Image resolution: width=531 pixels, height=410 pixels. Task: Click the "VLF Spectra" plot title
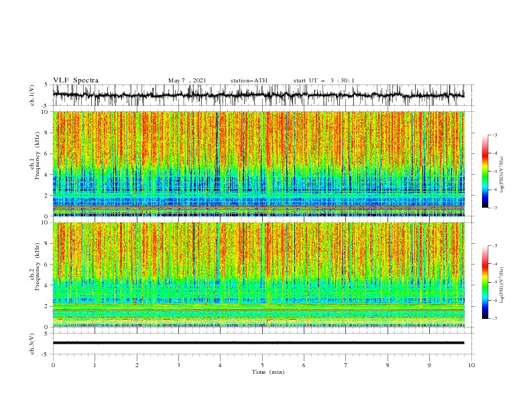point(76,80)
